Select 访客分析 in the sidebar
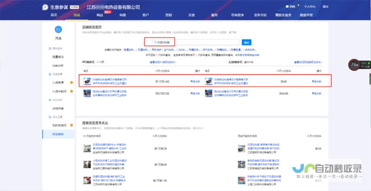Image resolution: width=371 pixels, height=191 pixels. [x=58, y=66]
